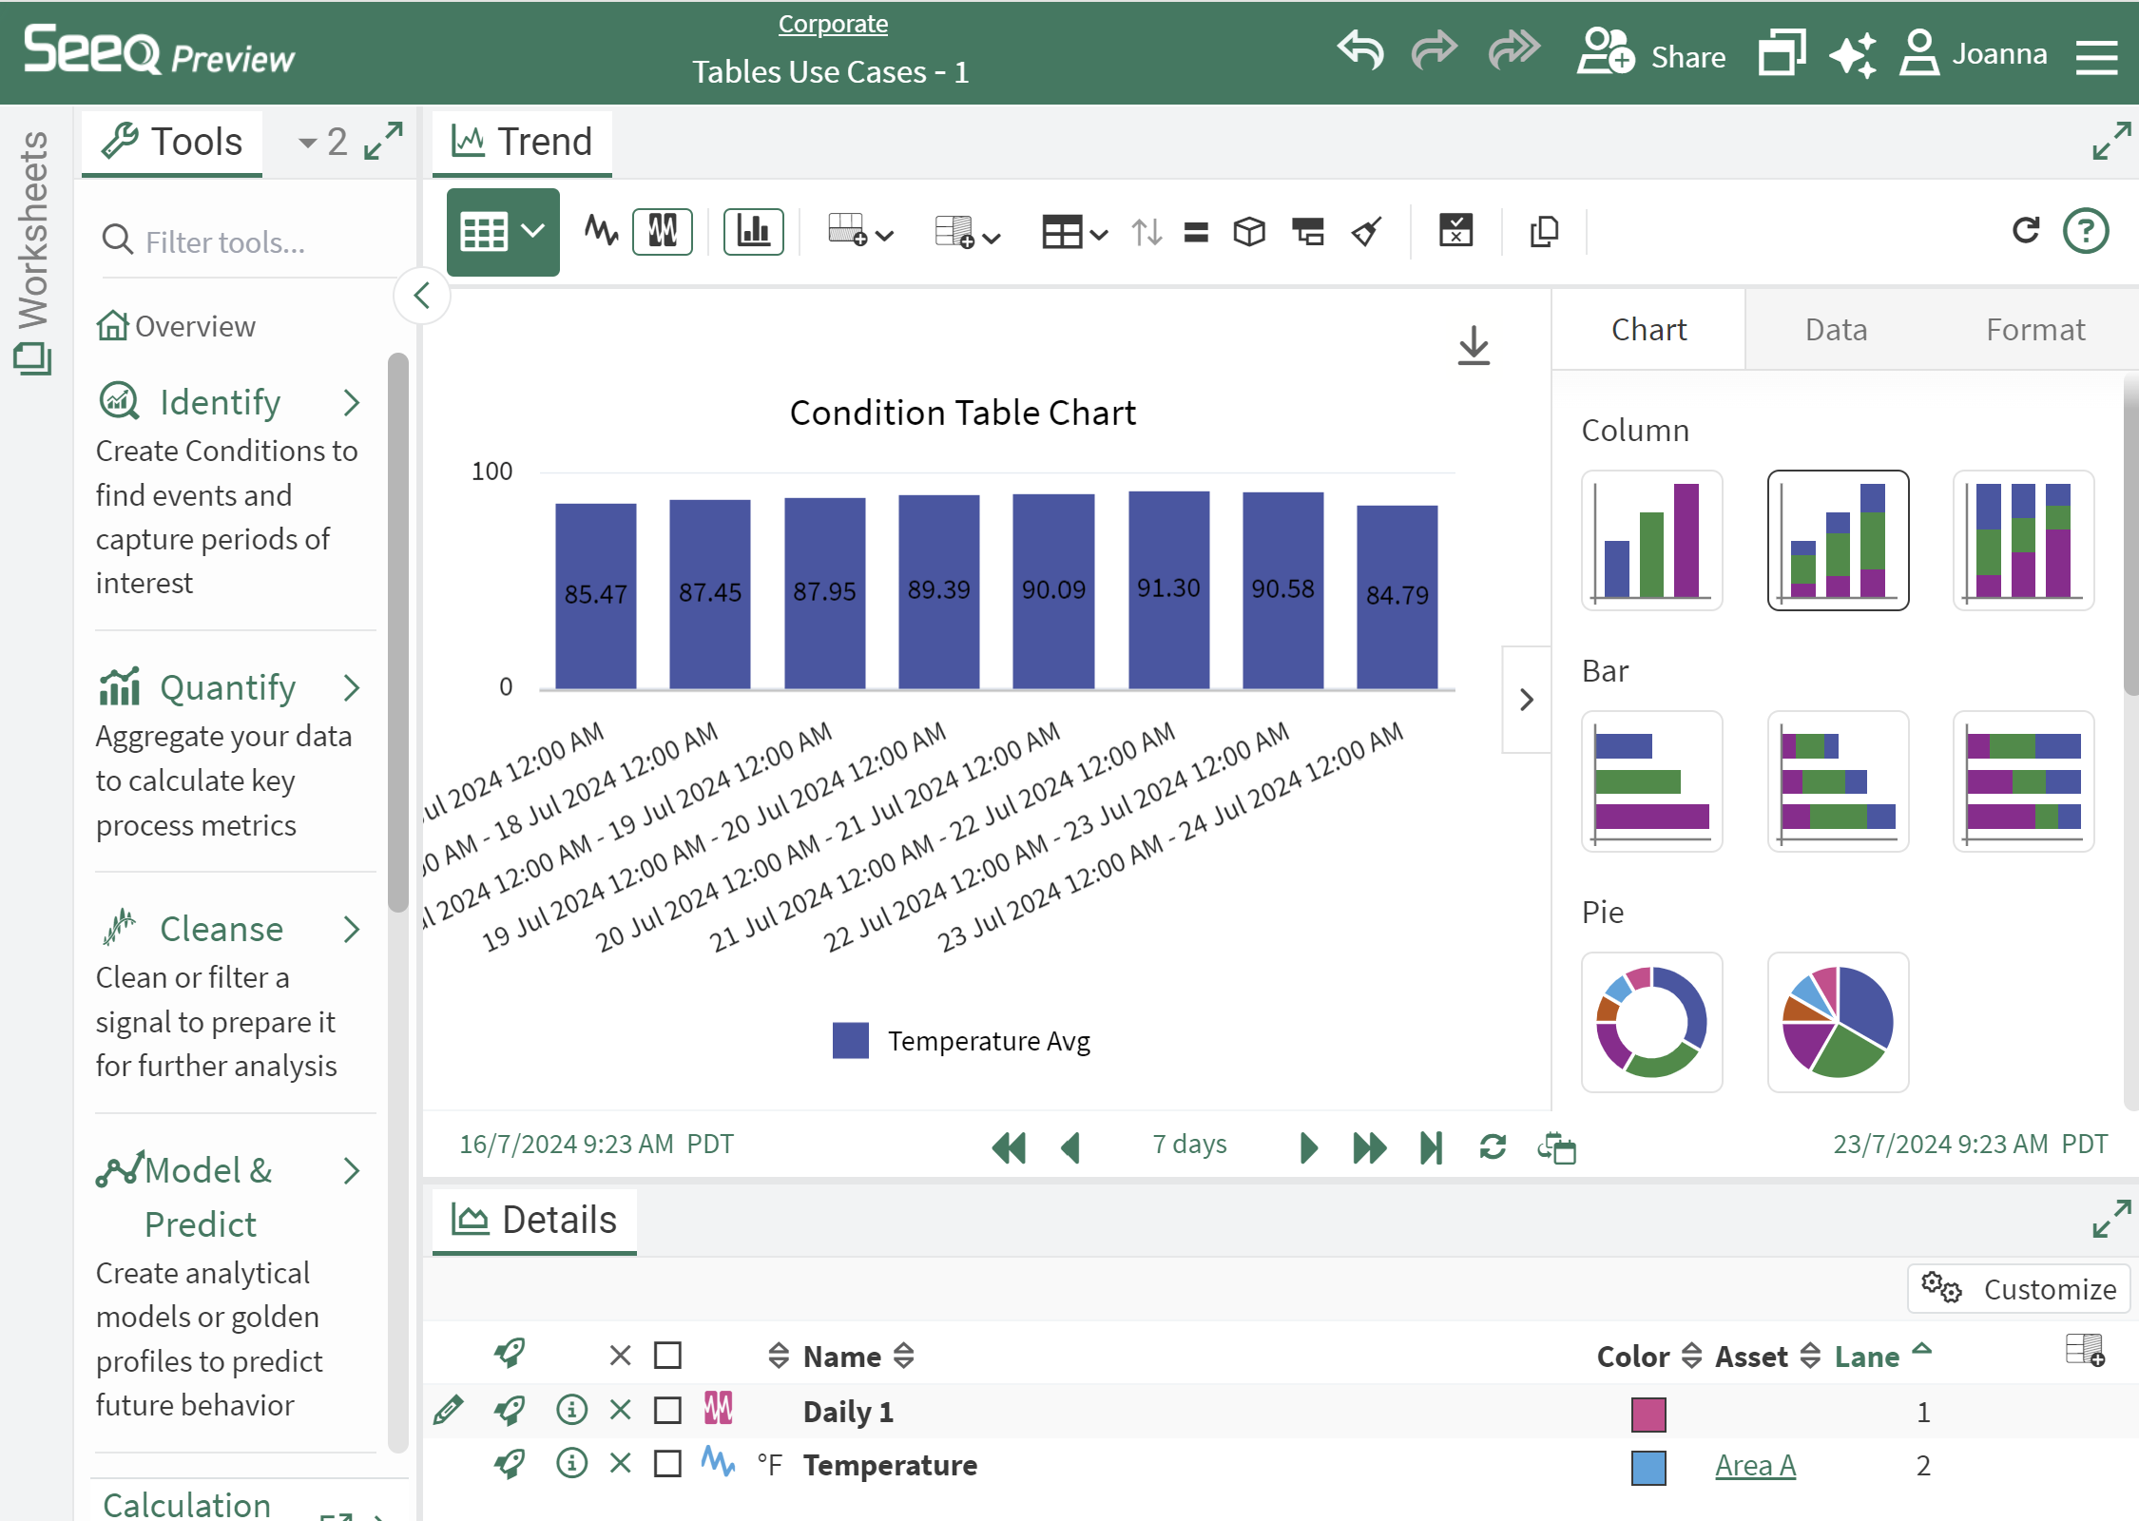The width and height of the screenshot is (2139, 1521).
Task: Step display range forward half window
Action: coord(1308,1147)
